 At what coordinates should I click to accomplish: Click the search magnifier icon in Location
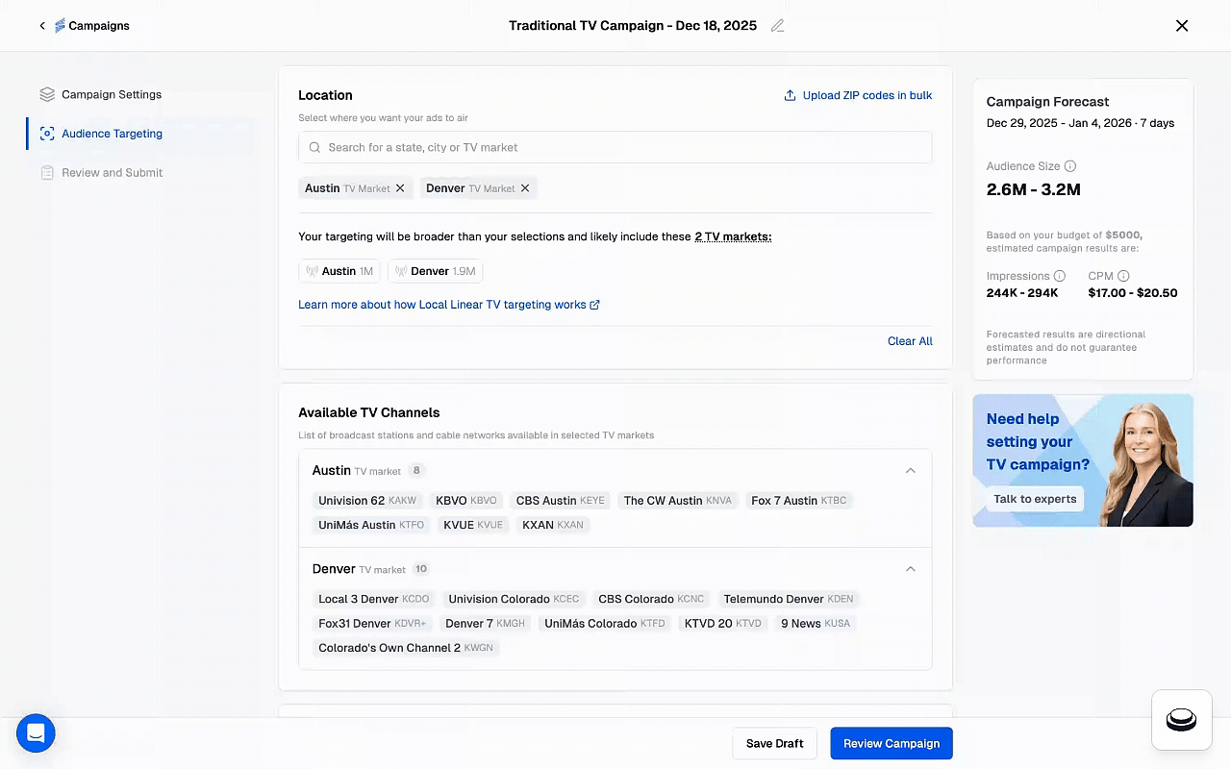click(x=314, y=147)
